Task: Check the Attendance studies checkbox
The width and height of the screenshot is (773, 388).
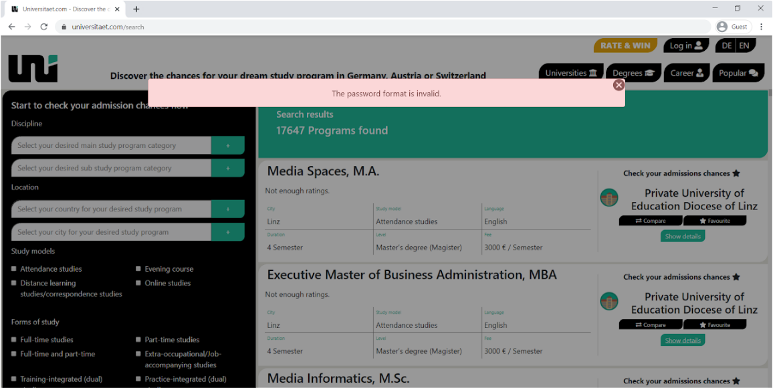Action: [14, 269]
